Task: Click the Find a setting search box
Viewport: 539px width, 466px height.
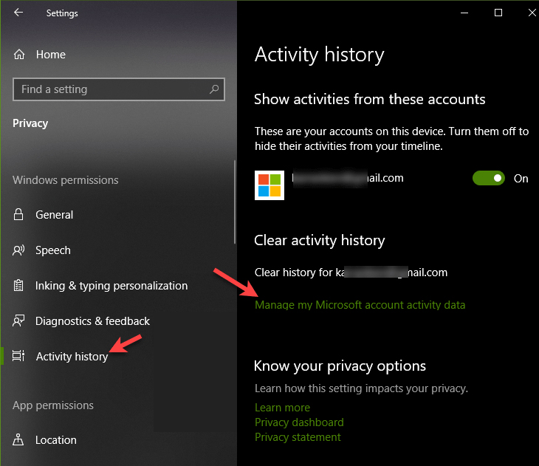Action: [111, 89]
